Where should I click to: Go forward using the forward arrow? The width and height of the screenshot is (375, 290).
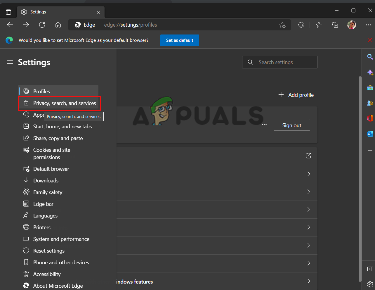pyautogui.click(x=26, y=25)
